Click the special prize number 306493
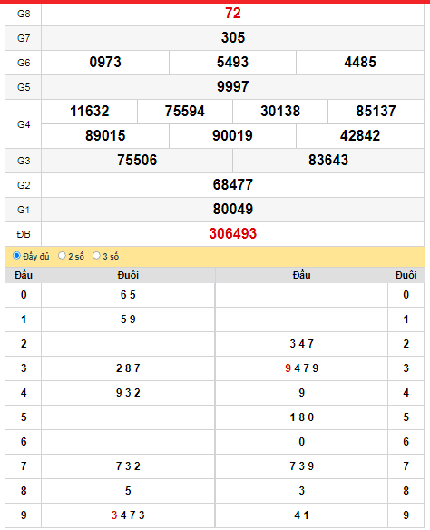 [x=233, y=233]
